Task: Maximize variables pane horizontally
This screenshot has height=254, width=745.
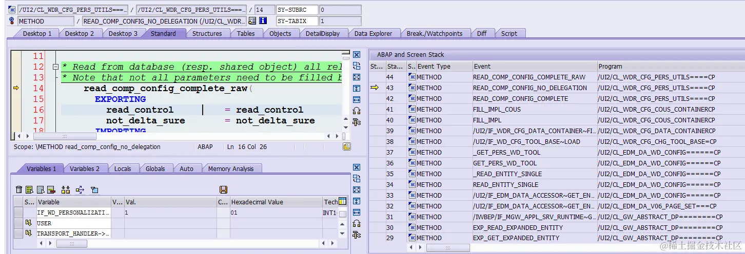Action: pos(357,212)
